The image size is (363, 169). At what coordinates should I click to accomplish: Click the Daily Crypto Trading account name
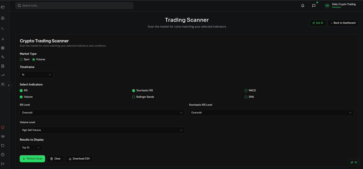(344, 4)
